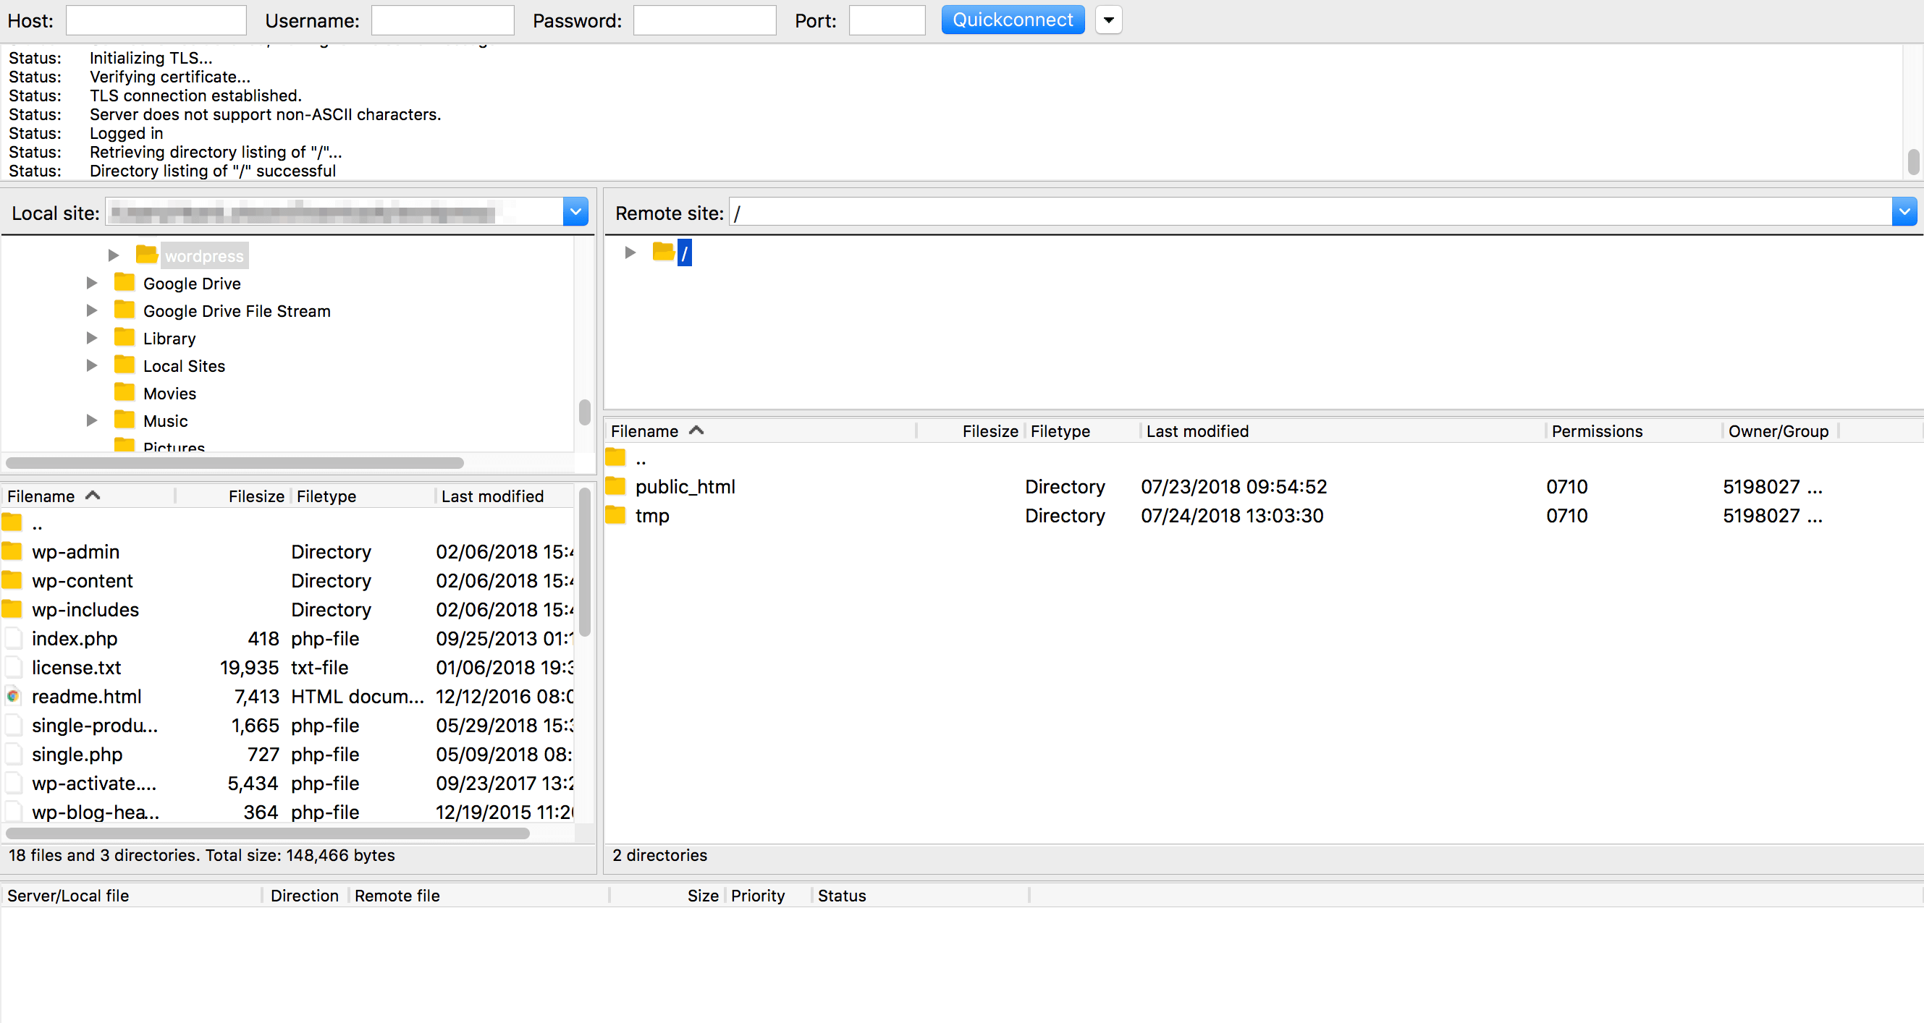
Task: Select the readme.html file
Action: pyautogui.click(x=85, y=696)
